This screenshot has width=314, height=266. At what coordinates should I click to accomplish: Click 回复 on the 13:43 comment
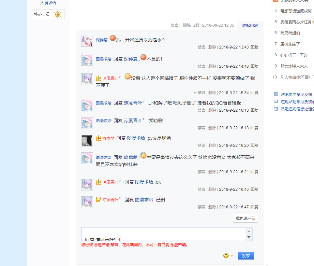tap(254, 47)
